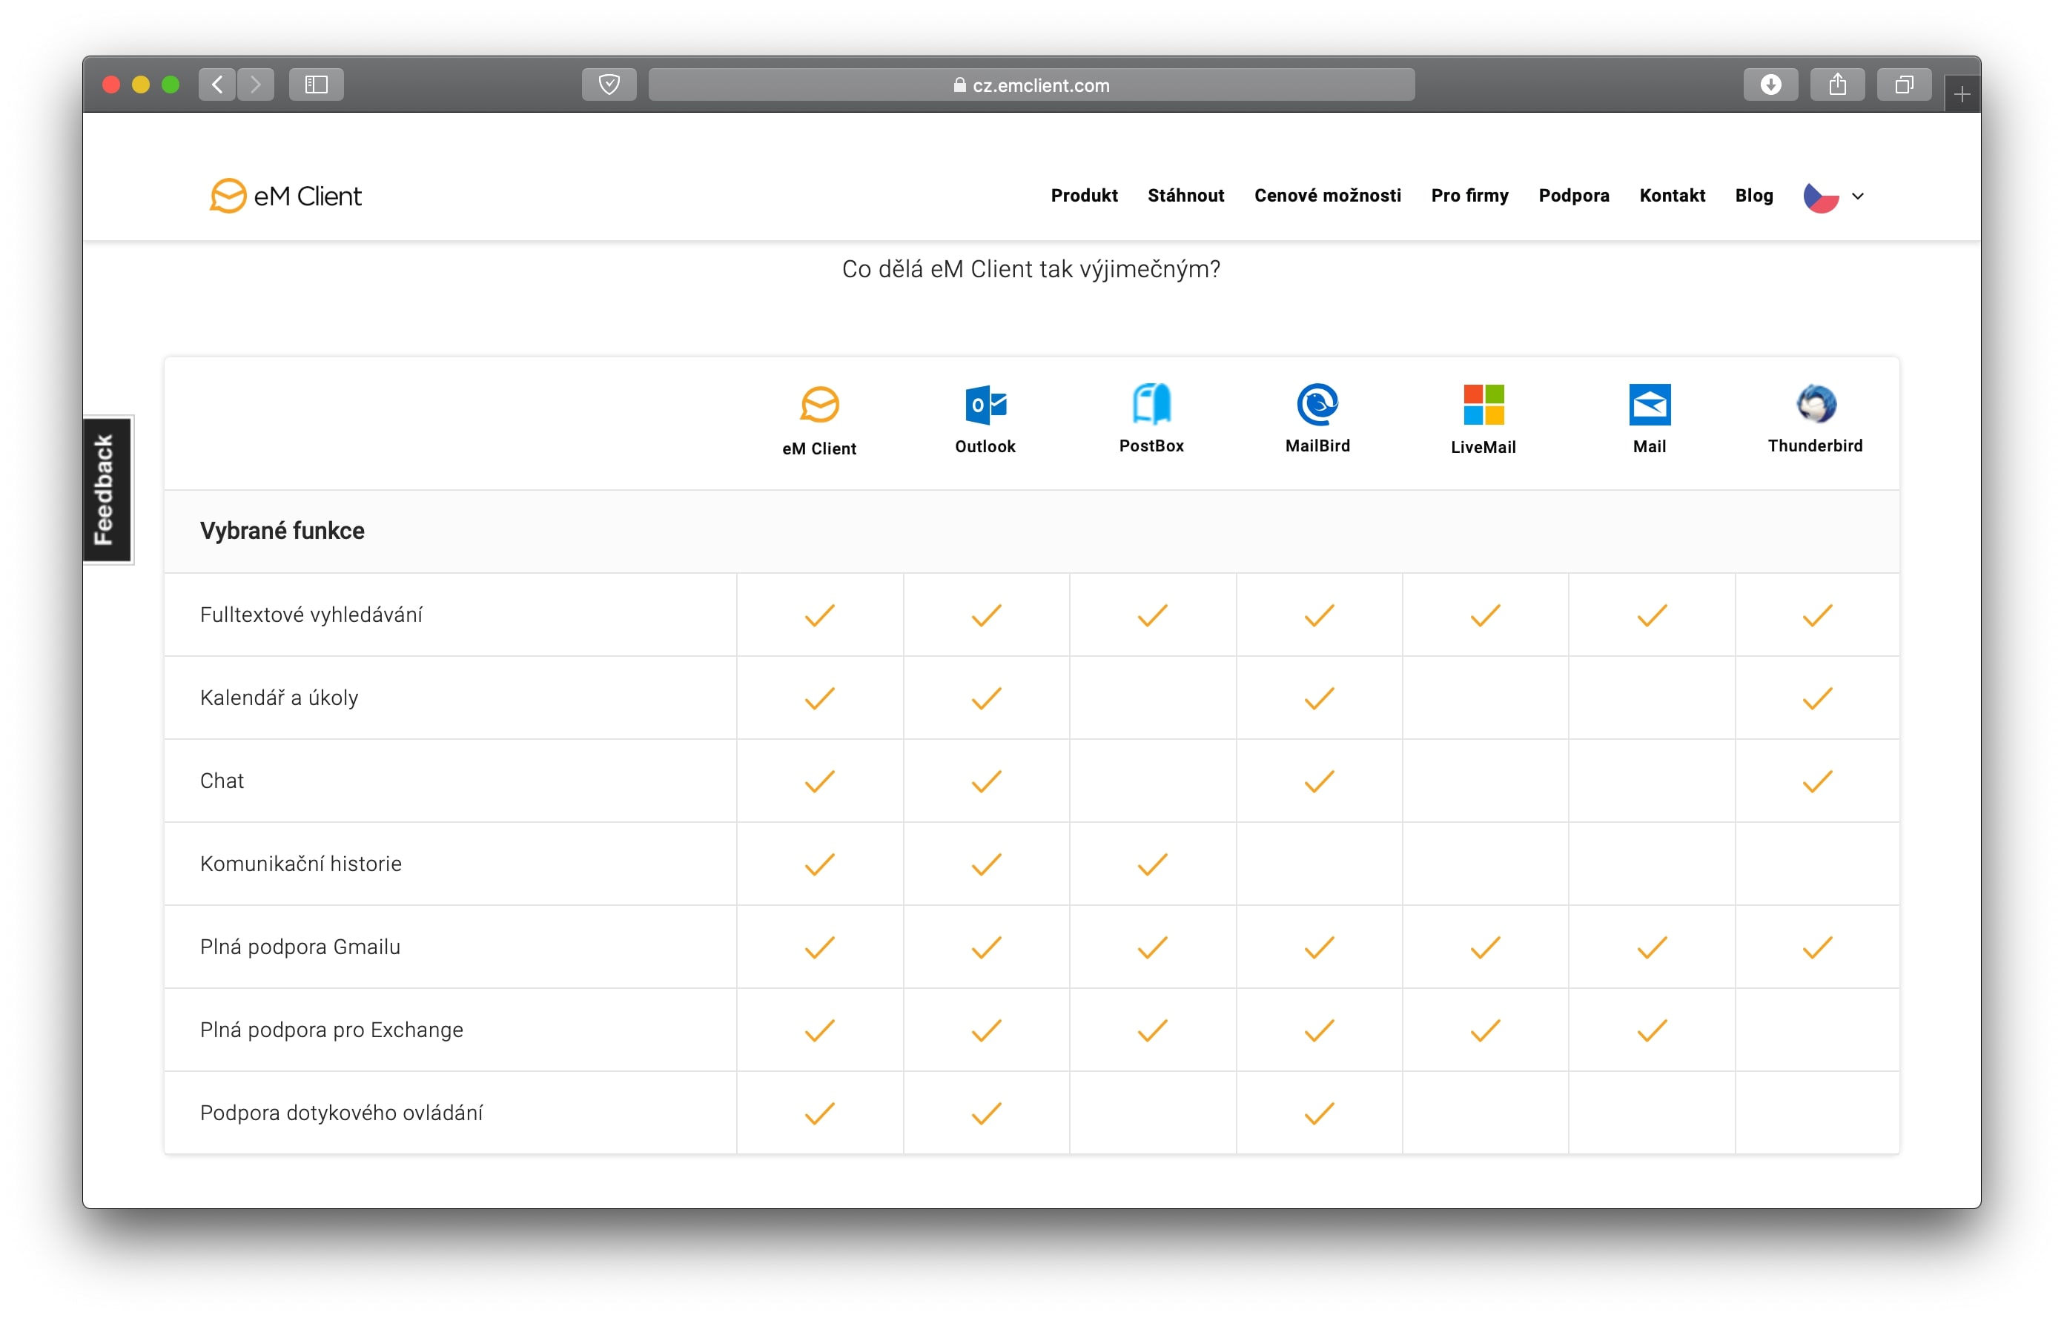Click the Safari share button
Screen dimensions: 2064x1318
pyautogui.click(x=1837, y=84)
